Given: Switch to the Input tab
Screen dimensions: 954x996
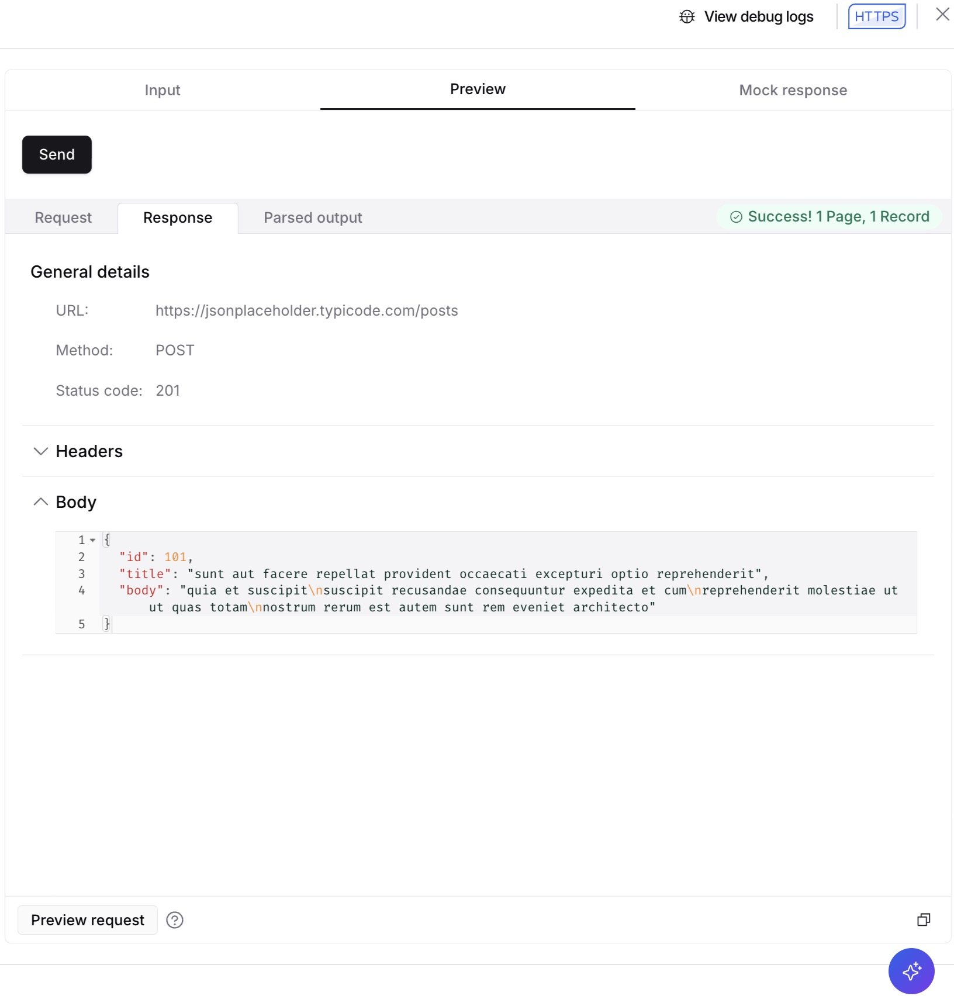Looking at the screenshot, I should pos(163,90).
